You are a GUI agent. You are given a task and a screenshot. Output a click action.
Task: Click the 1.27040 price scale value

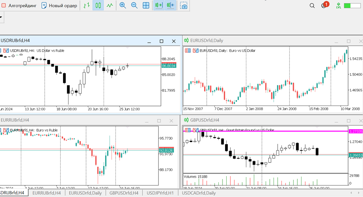click(x=356, y=142)
